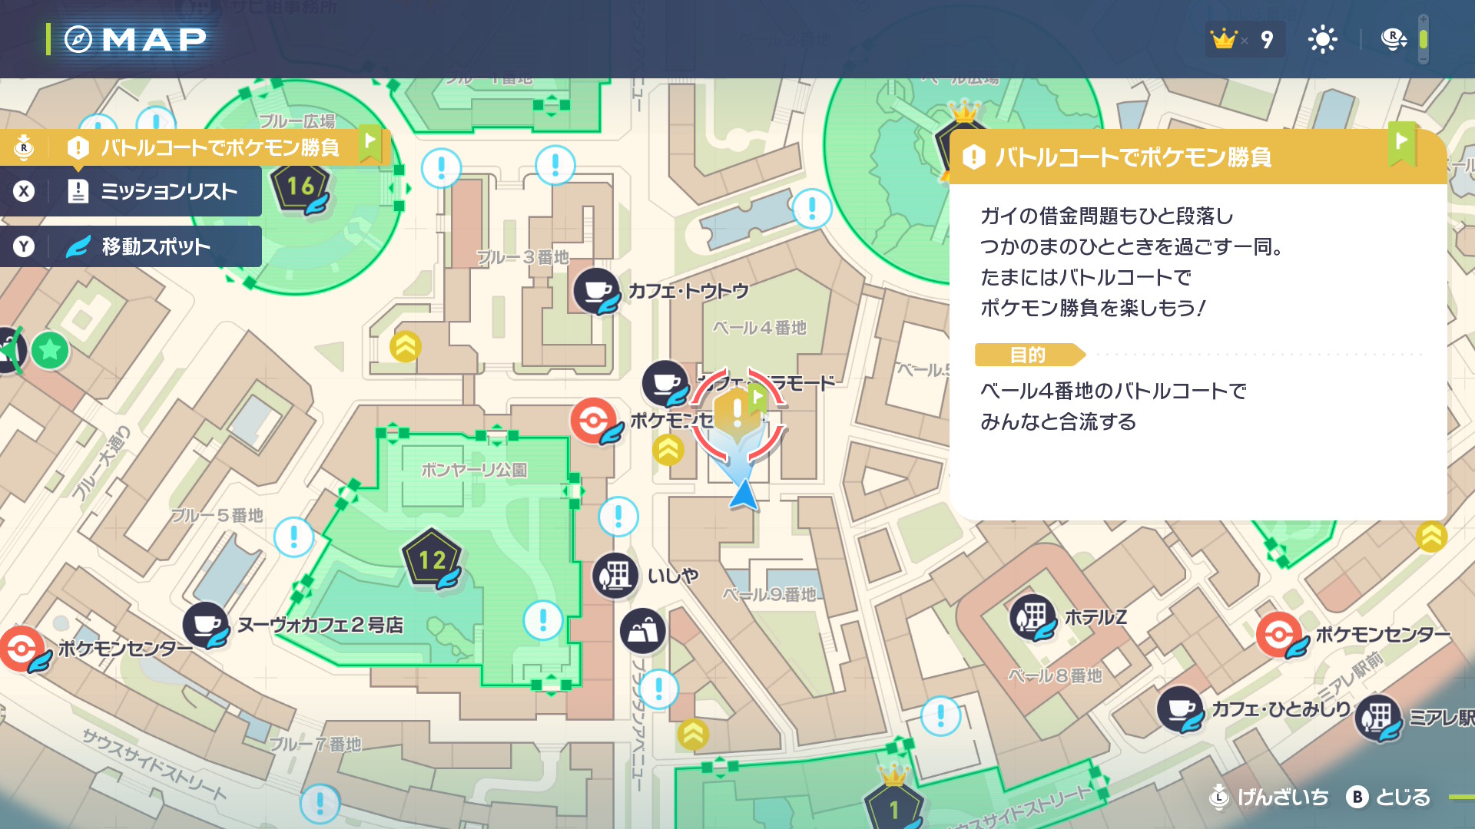Expand the yellow chevron marker near ブルー3番地
Screen dimensions: 1475x829
tap(405, 347)
